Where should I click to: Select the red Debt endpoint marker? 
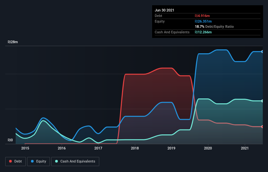[x=262, y=127]
